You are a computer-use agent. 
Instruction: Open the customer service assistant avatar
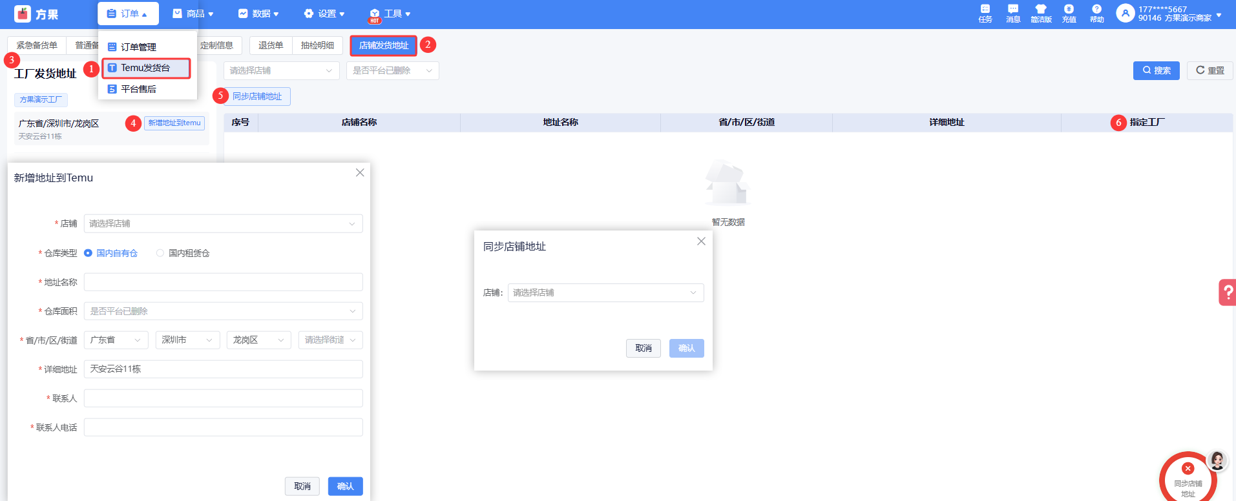[1217, 460]
